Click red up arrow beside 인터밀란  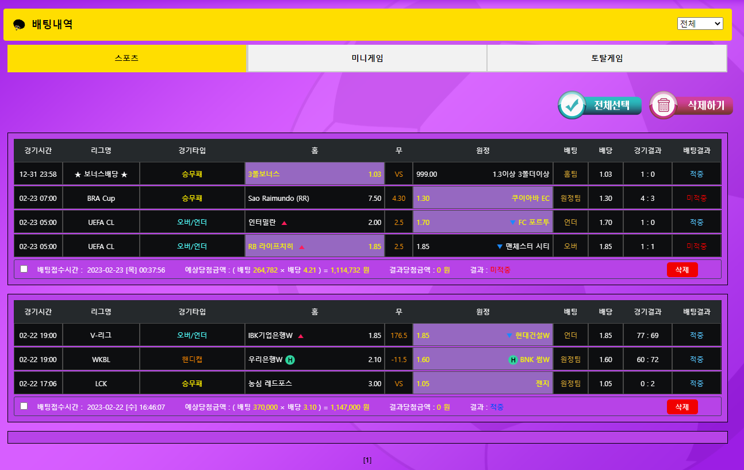(284, 223)
